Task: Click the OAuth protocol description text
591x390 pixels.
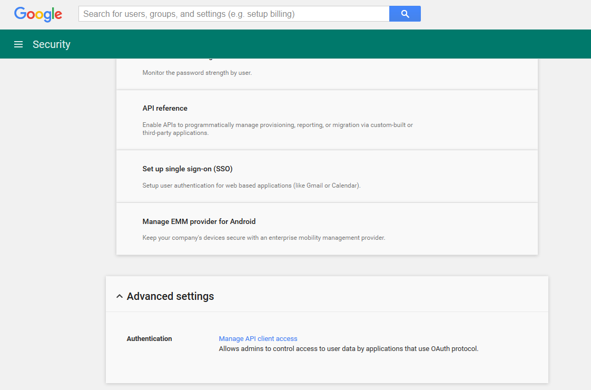Action: coord(348,349)
